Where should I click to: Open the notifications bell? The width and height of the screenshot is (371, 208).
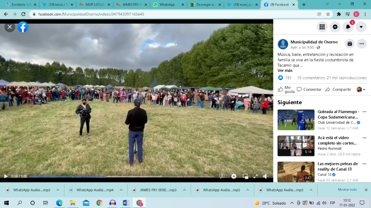[348, 27]
